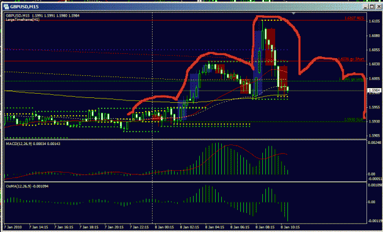The height and width of the screenshot is (232, 383).
Task: Click the GBPUSD,M15 window title text
Action: click(24, 7)
